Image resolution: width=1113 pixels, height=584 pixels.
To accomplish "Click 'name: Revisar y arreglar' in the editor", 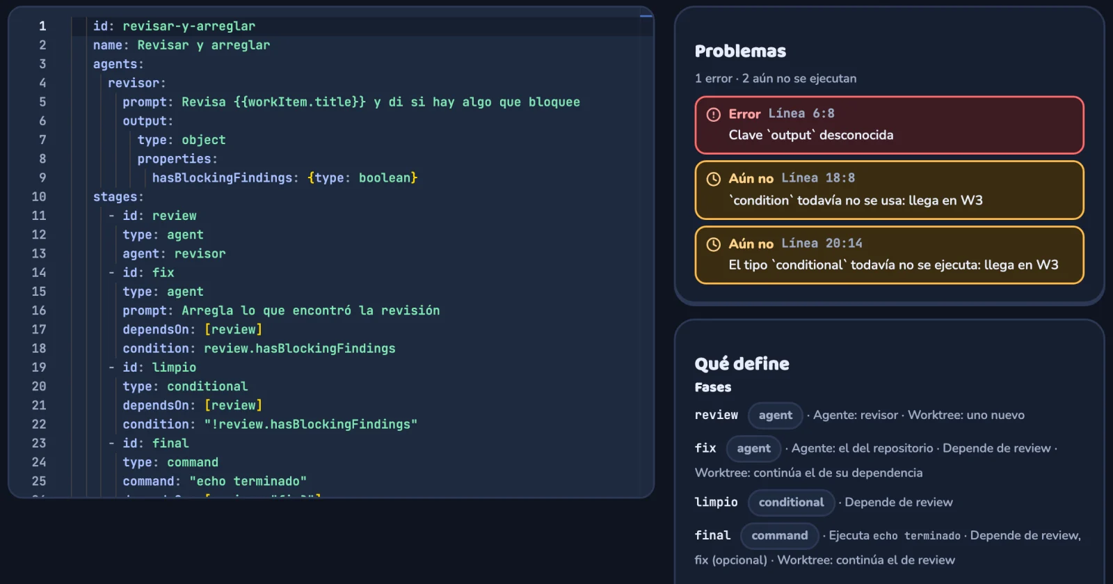I will click(182, 45).
